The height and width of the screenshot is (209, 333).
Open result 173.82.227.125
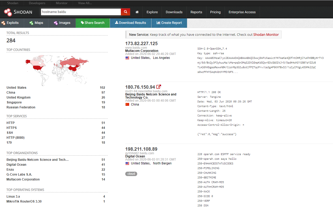(x=141, y=44)
